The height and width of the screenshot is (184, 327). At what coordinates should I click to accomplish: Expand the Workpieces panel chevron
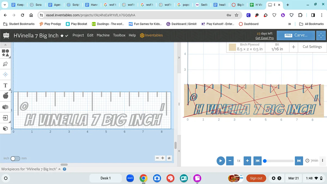[x=60, y=169]
